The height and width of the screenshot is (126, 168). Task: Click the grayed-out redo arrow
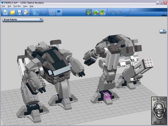pos(43,13)
